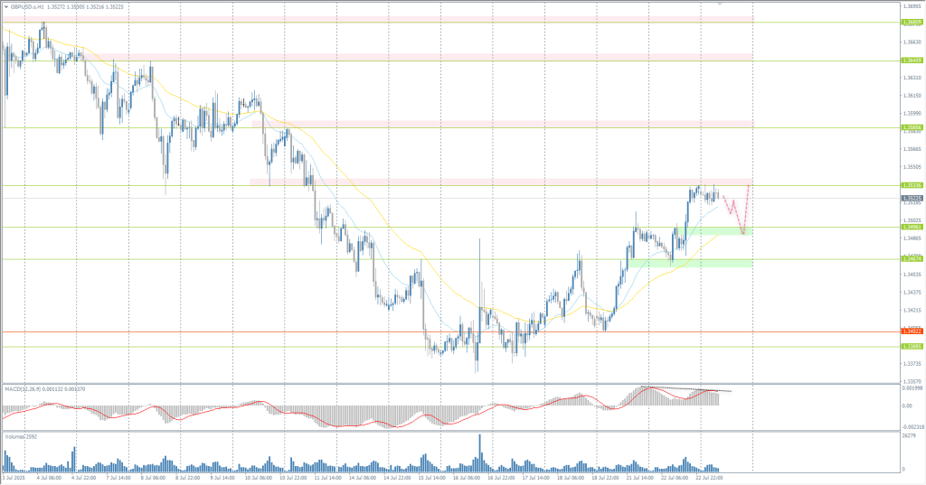The width and height of the screenshot is (926, 485).
Task: Click the current price 1.35225 tag
Action: 912,198
